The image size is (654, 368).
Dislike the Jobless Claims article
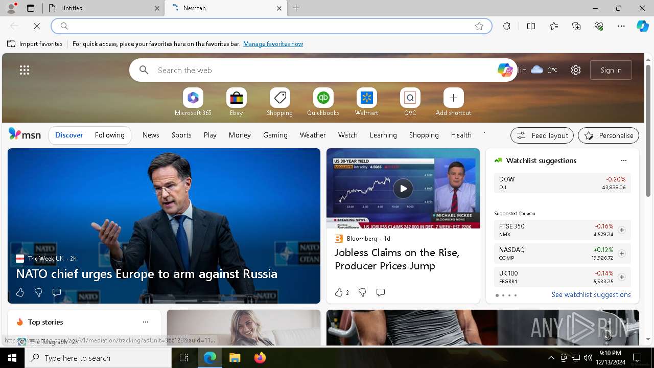[x=362, y=292]
